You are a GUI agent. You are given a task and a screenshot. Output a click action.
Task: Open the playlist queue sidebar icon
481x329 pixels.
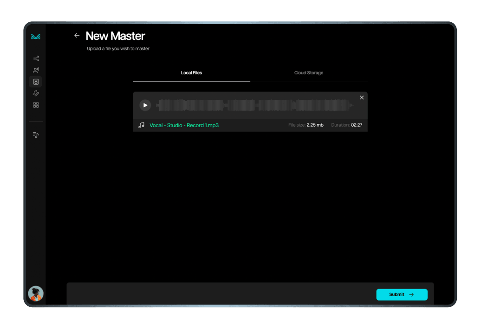(x=36, y=135)
